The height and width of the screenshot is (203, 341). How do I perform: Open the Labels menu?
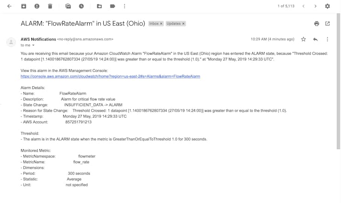click(112, 6)
